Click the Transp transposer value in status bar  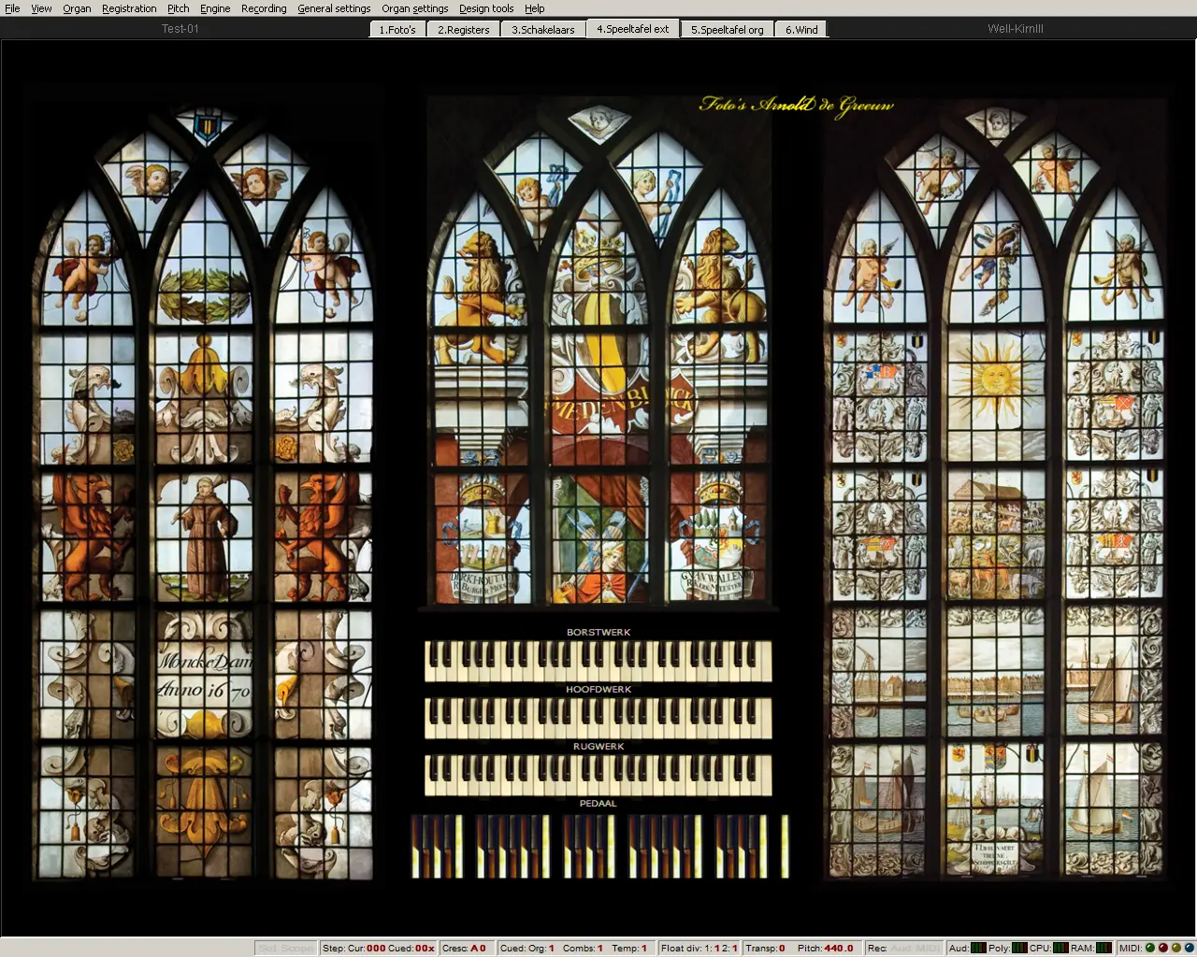click(x=782, y=948)
